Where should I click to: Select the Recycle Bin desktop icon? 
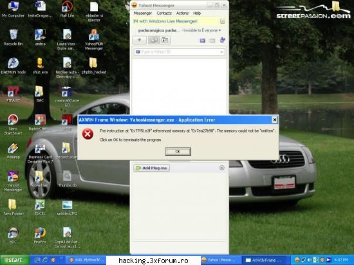tap(13, 38)
